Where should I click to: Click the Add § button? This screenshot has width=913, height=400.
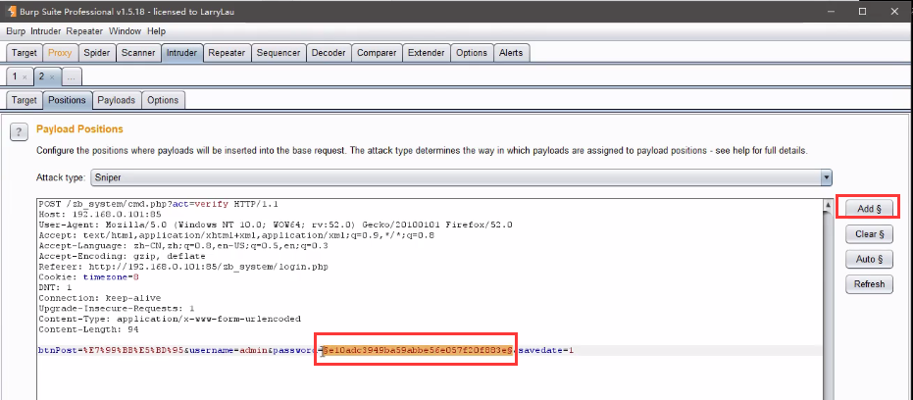point(870,209)
